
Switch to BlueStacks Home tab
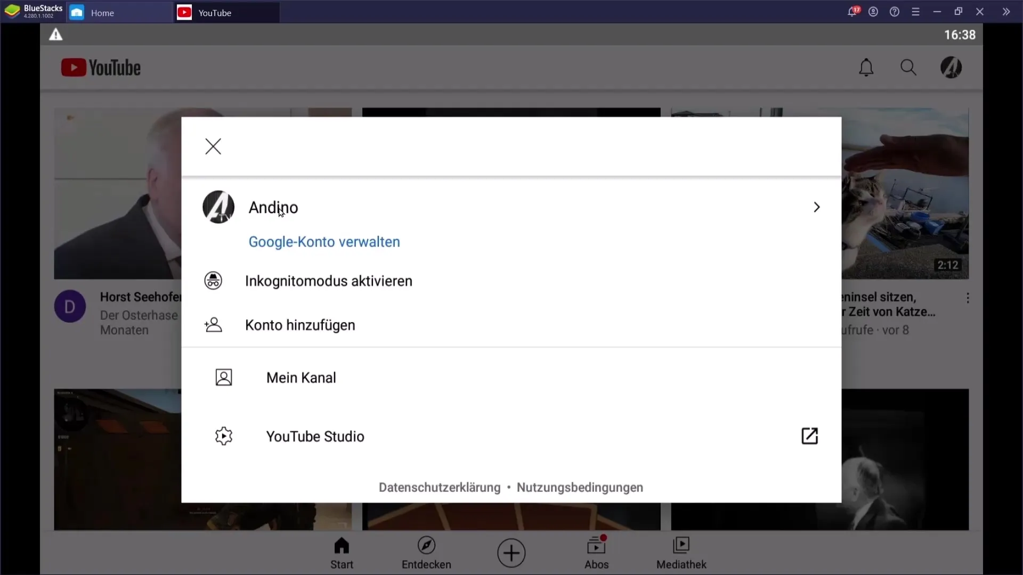119,12
